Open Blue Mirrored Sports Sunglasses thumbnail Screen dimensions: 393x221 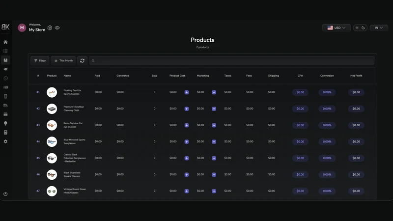52,141
